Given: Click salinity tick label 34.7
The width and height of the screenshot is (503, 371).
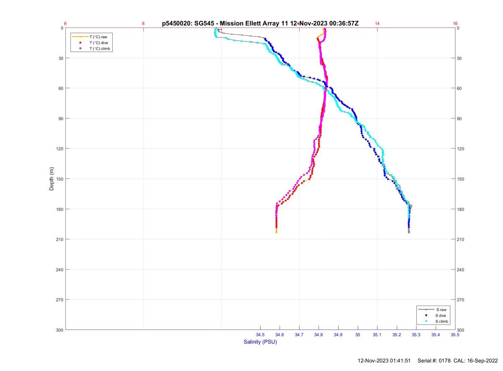Looking at the screenshot, I should (x=299, y=335).
